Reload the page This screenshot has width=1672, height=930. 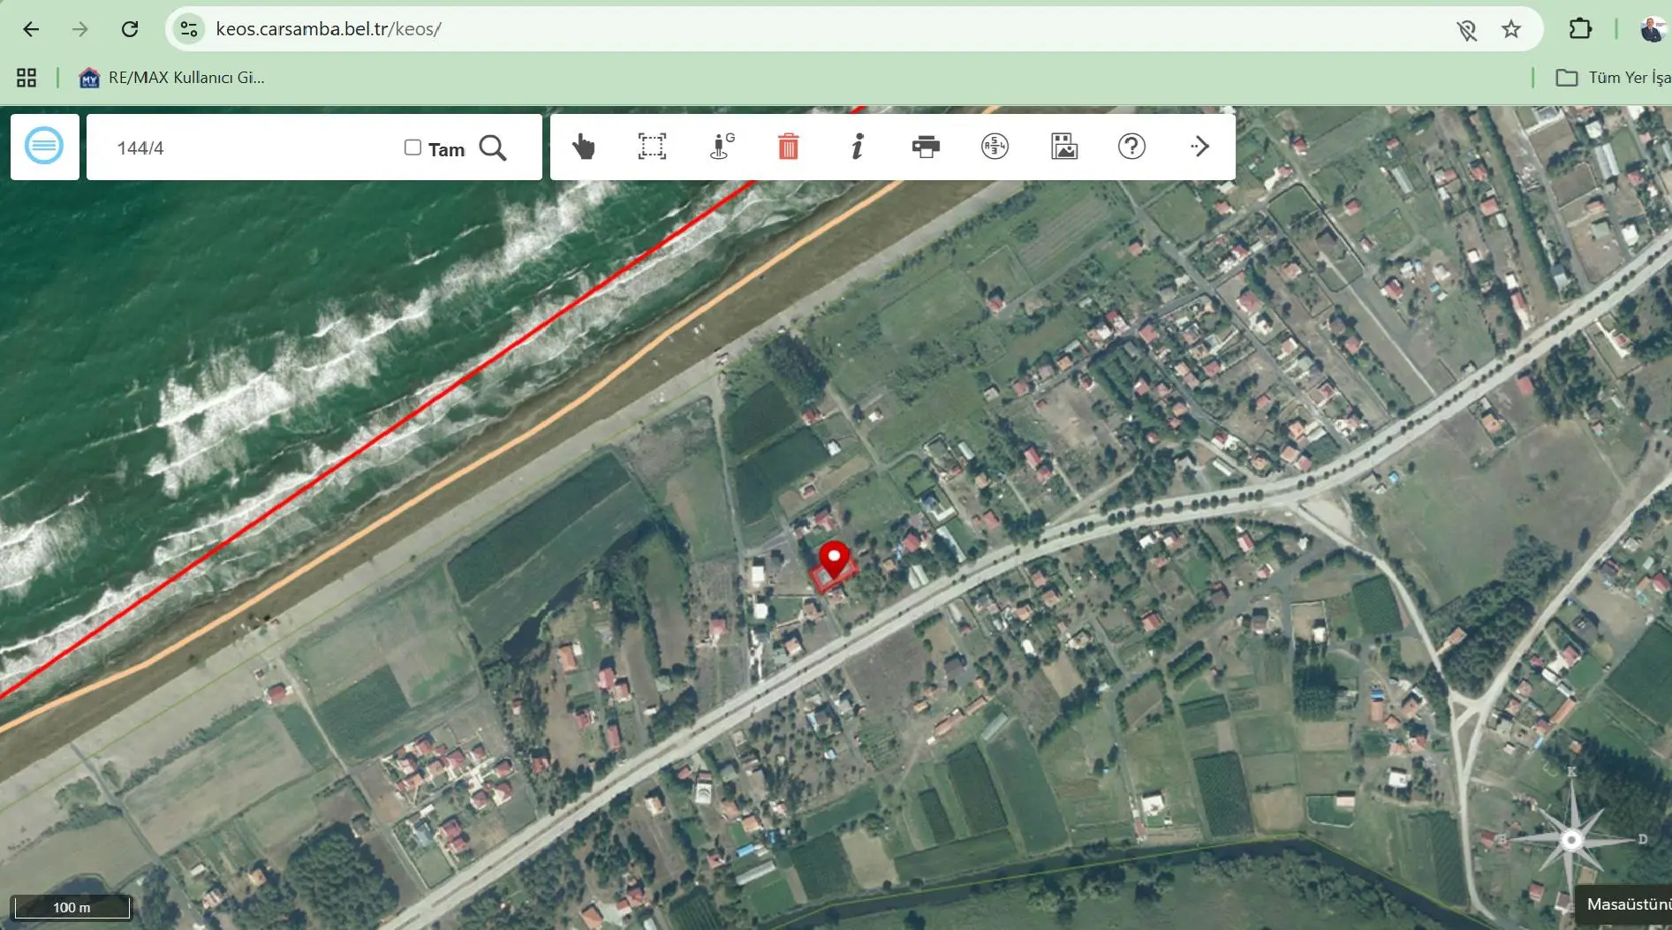coord(130,29)
